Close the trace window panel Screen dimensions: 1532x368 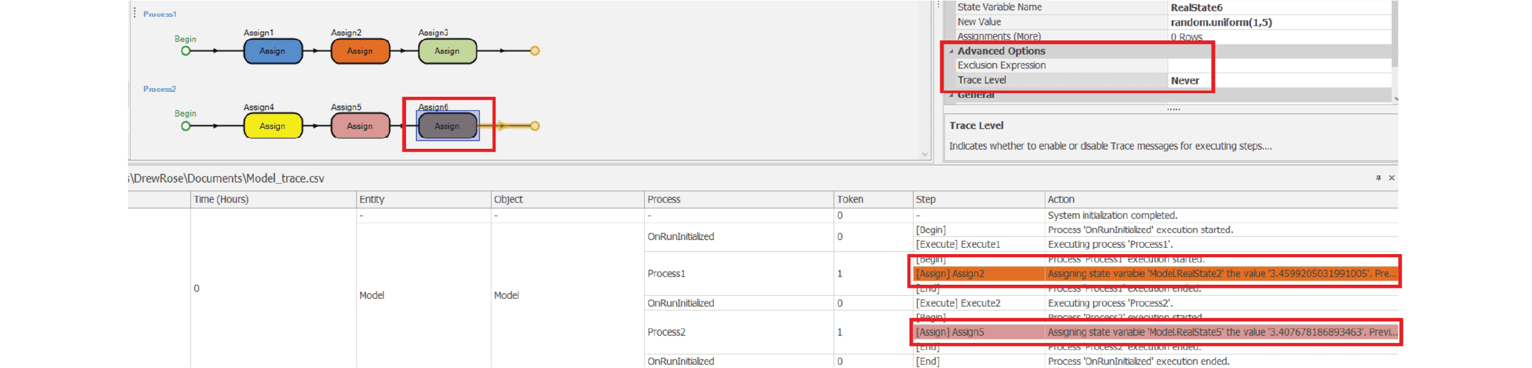tap(1392, 178)
